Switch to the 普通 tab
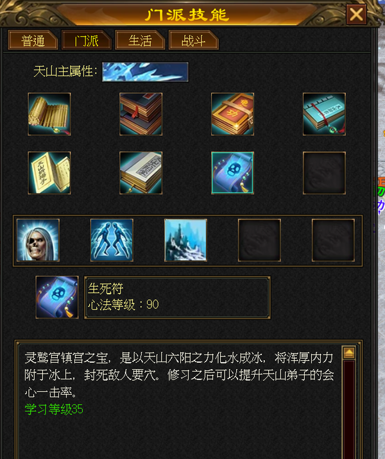This screenshot has width=385, height=459. click(x=33, y=40)
